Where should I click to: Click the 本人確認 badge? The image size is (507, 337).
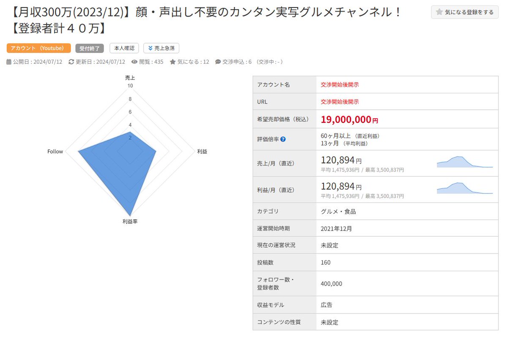click(x=124, y=48)
